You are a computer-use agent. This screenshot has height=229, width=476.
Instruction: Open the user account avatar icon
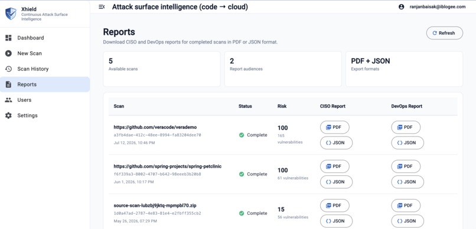[x=402, y=7]
